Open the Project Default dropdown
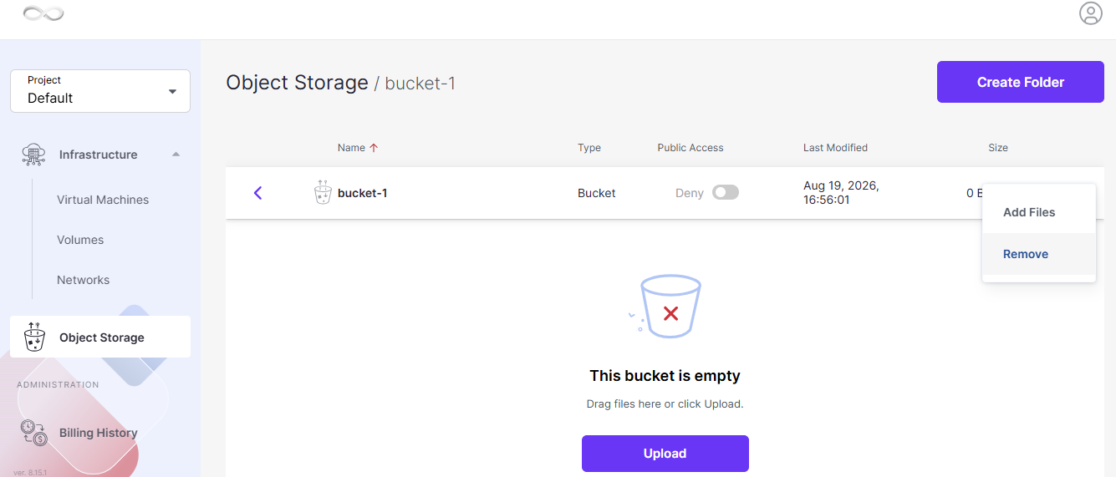1116x477 pixels. [x=100, y=91]
